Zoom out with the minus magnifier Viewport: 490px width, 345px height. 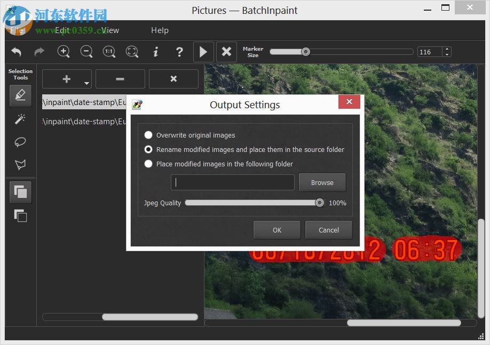click(x=86, y=52)
